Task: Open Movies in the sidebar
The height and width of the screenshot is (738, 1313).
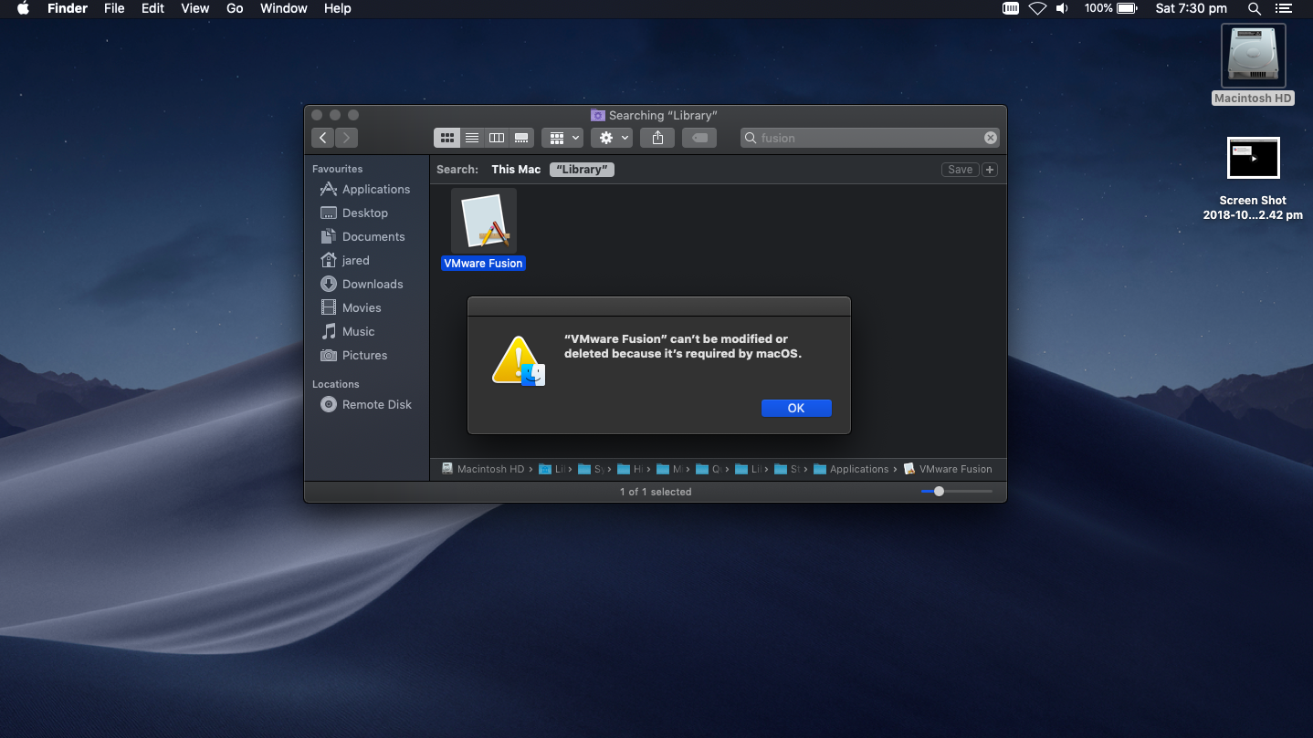Action: 352,307
